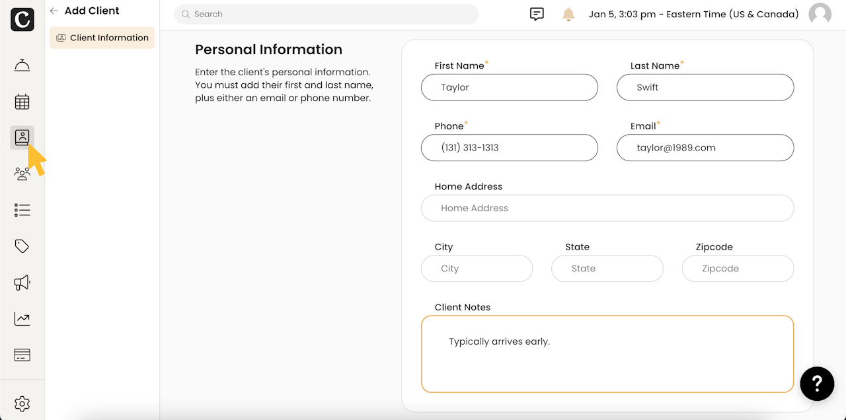Open the analytics chart icon
Screen dimensions: 846x420
coord(22,319)
